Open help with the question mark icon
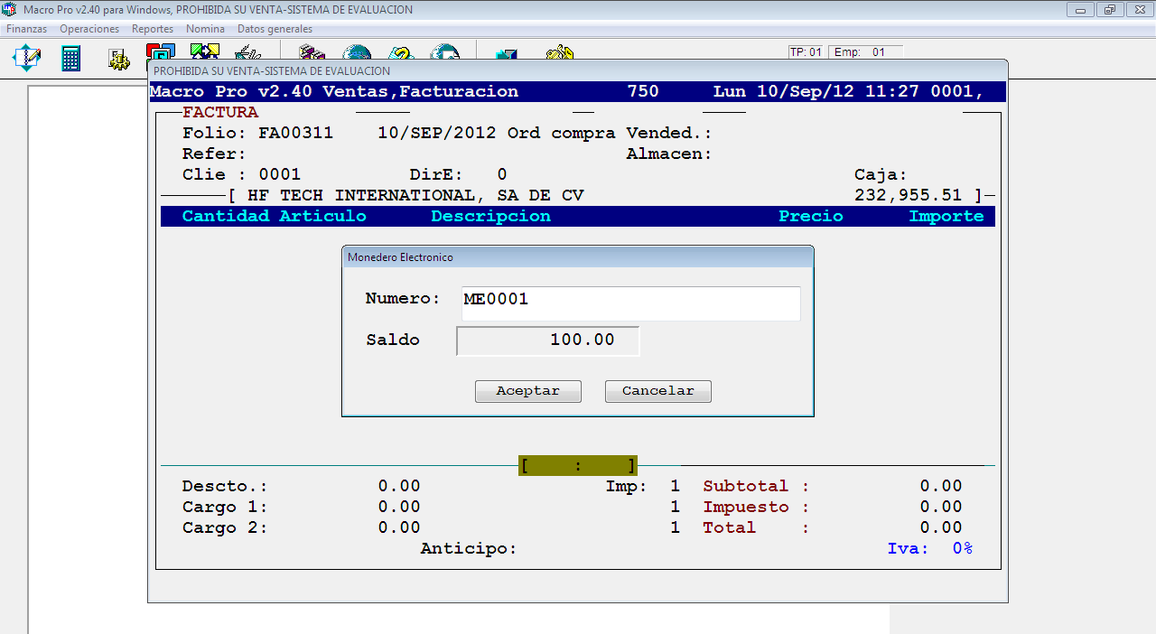The height and width of the screenshot is (634, 1156). click(401, 52)
